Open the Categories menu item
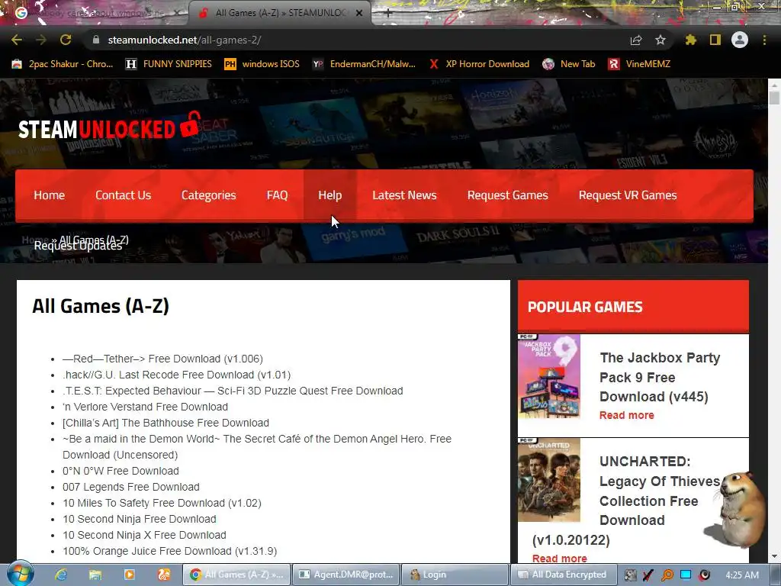Viewport: 781px width, 586px height. pos(209,195)
